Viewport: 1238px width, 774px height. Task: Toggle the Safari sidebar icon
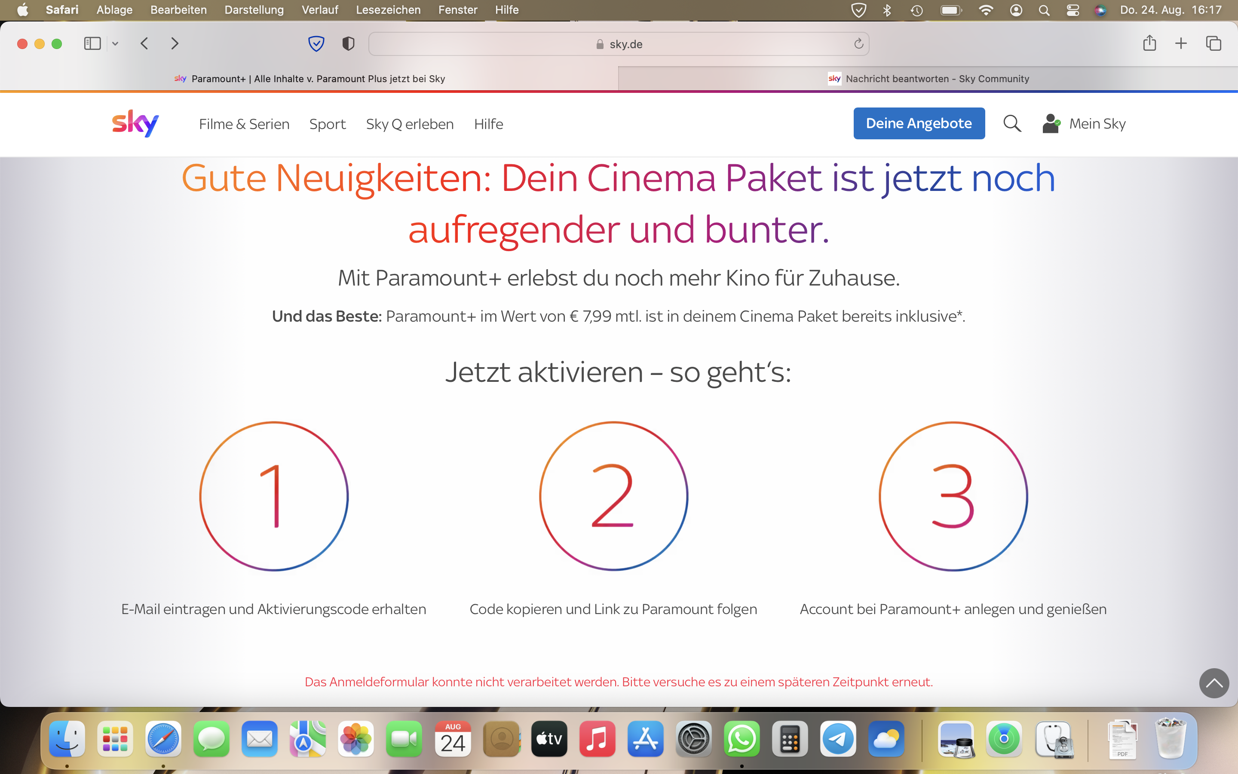click(x=92, y=43)
